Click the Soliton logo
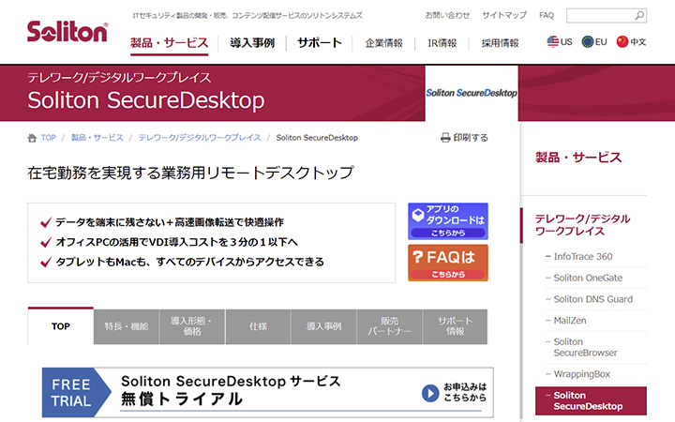The width and height of the screenshot is (675, 422). pos(67,32)
